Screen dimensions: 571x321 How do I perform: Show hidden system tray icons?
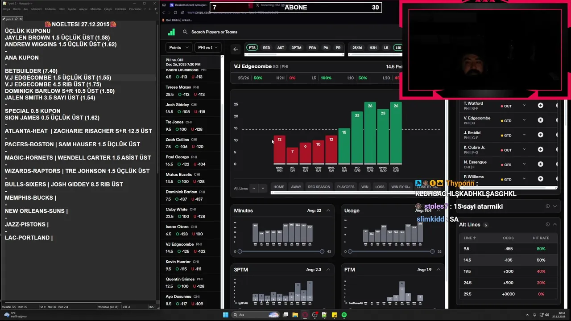coord(527,315)
